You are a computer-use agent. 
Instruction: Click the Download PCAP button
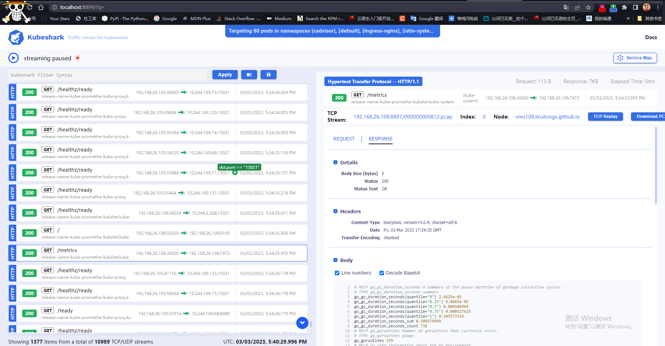point(648,116)
